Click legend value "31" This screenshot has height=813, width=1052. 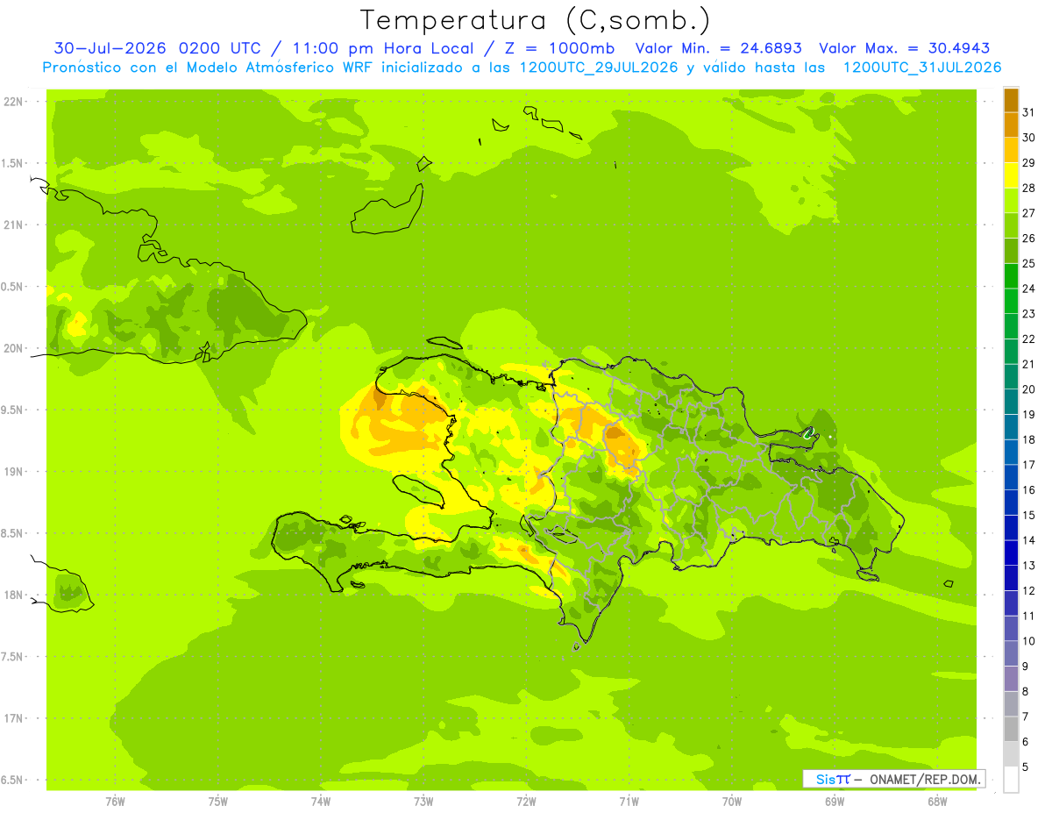tap(1029, 112)
